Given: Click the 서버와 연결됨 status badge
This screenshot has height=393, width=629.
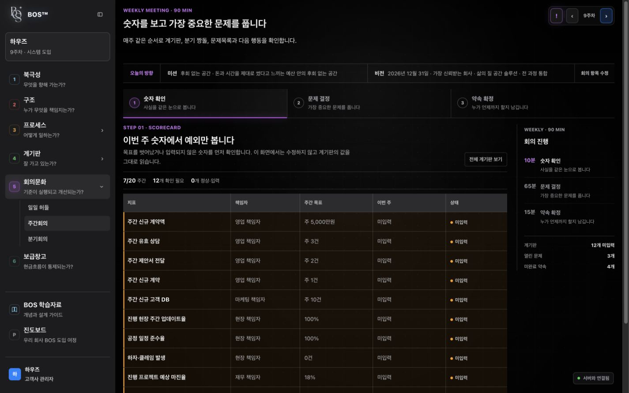Looking at the screenshot, I should tap(593, 378).
